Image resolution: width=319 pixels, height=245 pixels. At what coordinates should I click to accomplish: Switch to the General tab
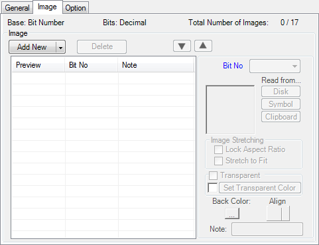coord(17,8)
